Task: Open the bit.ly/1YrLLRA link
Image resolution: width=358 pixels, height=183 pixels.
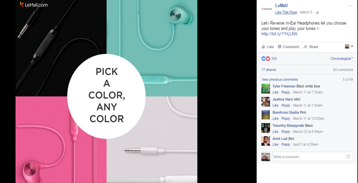Action: (x=279, y=34)
